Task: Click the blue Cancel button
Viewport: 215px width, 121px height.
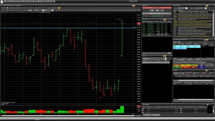Action: [x=202, y=67]
